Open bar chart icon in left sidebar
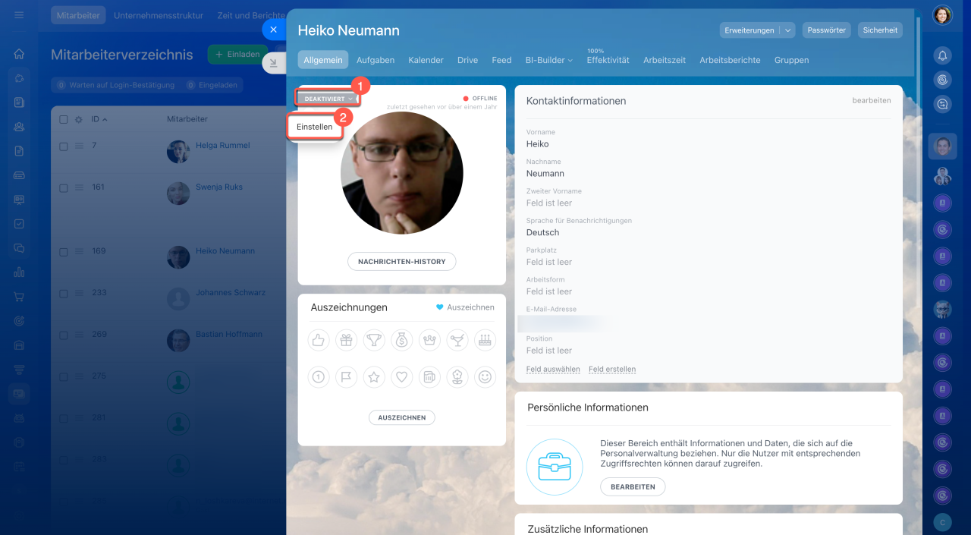This screenshot has height=535, width=971. (19, 272)
